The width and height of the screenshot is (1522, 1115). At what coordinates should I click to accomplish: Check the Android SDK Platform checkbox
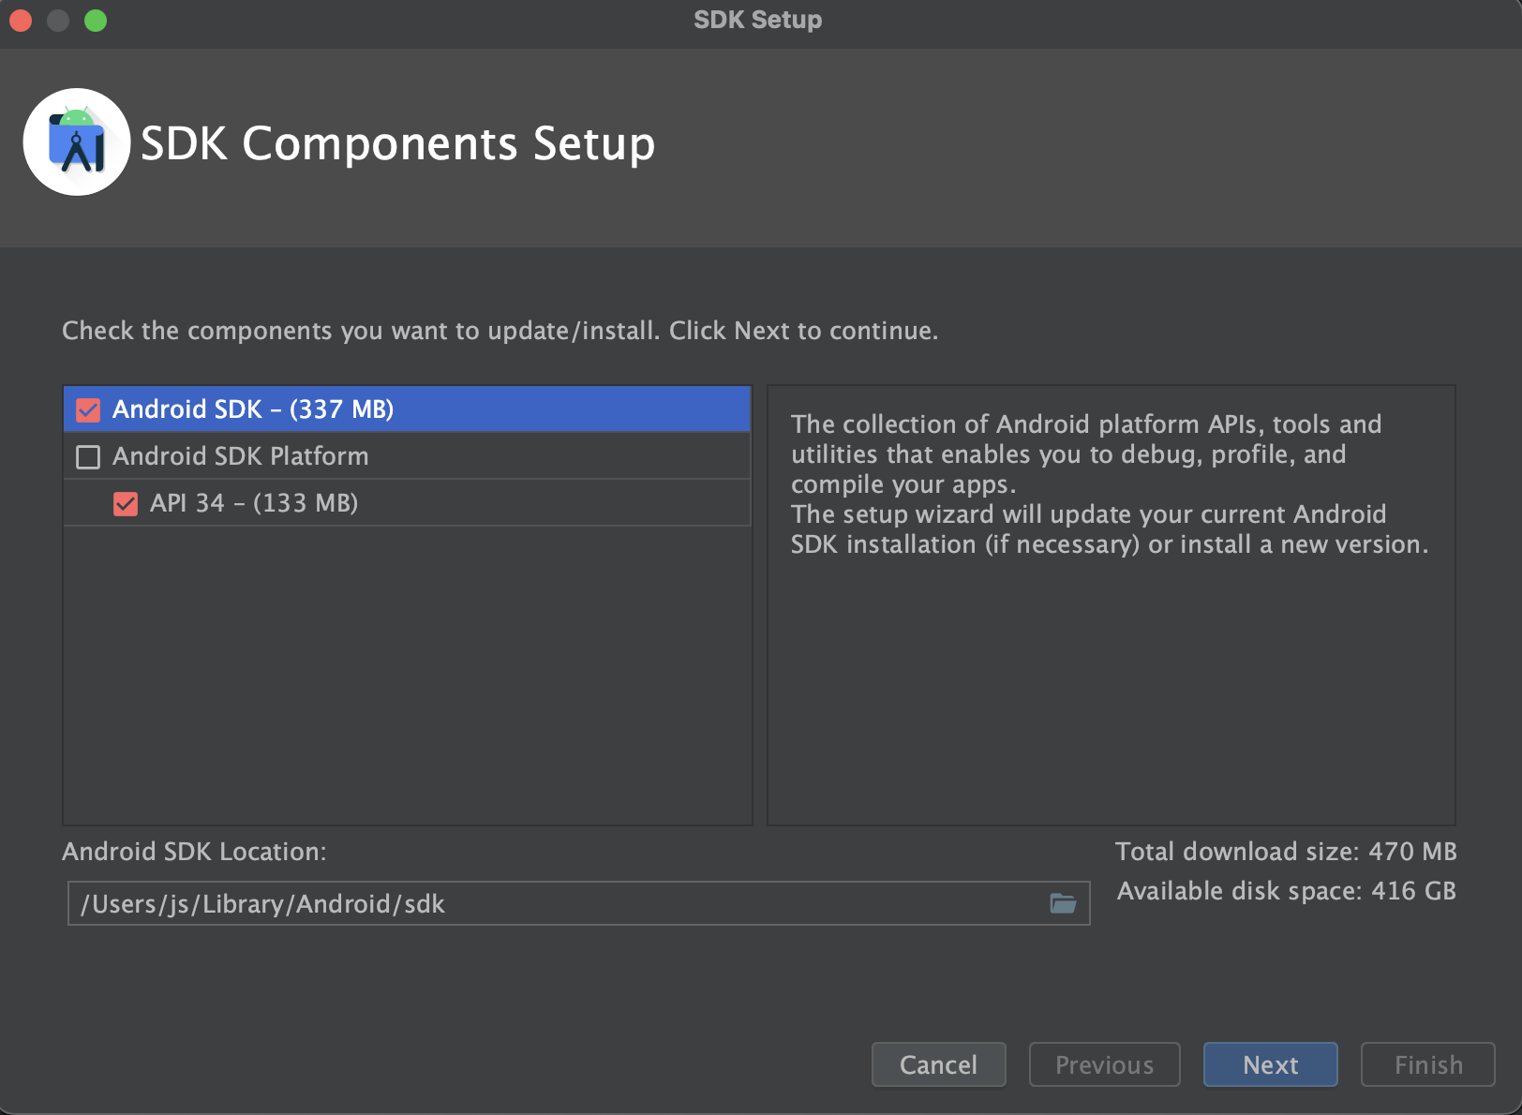88,456
